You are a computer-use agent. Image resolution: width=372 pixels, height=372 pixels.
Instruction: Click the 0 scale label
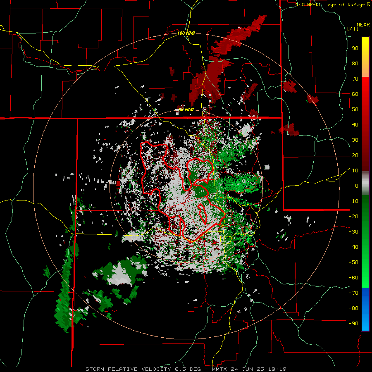(x=357, y=186)
